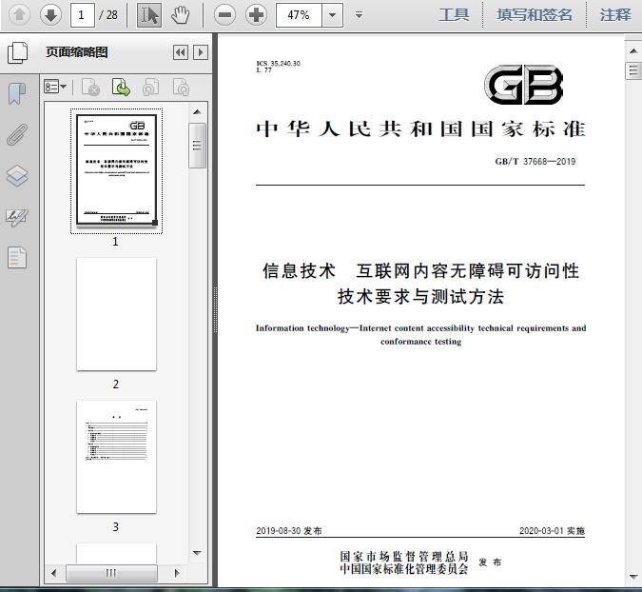Click the English title line 'Information technology'

pos(421,328)
